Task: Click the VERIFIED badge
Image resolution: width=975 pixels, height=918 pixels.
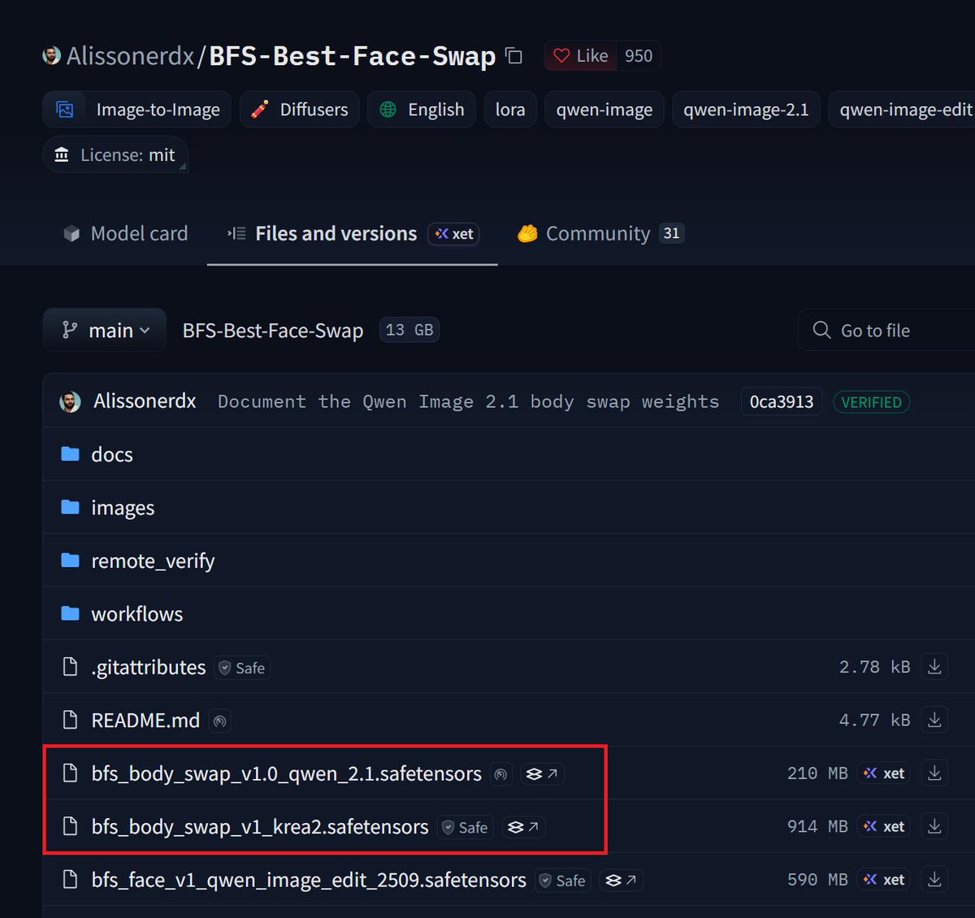Action: tap(871, 402)
